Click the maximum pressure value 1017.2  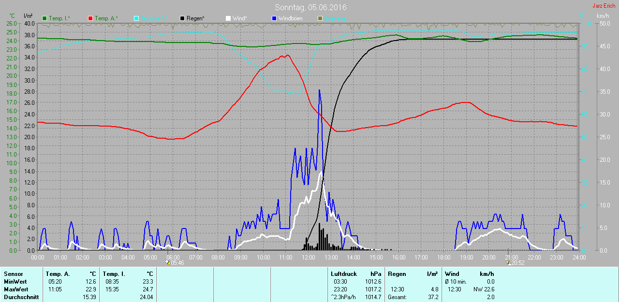pos(373,289)
